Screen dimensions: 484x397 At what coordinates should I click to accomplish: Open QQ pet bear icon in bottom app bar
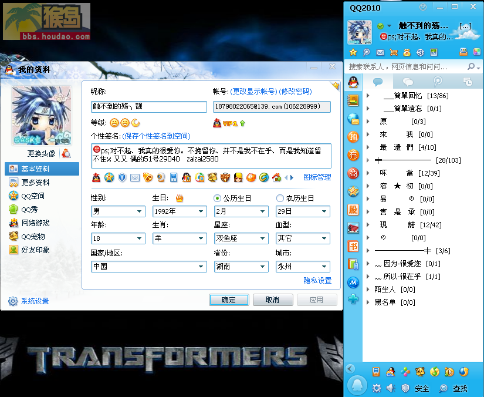pos(420,372)
